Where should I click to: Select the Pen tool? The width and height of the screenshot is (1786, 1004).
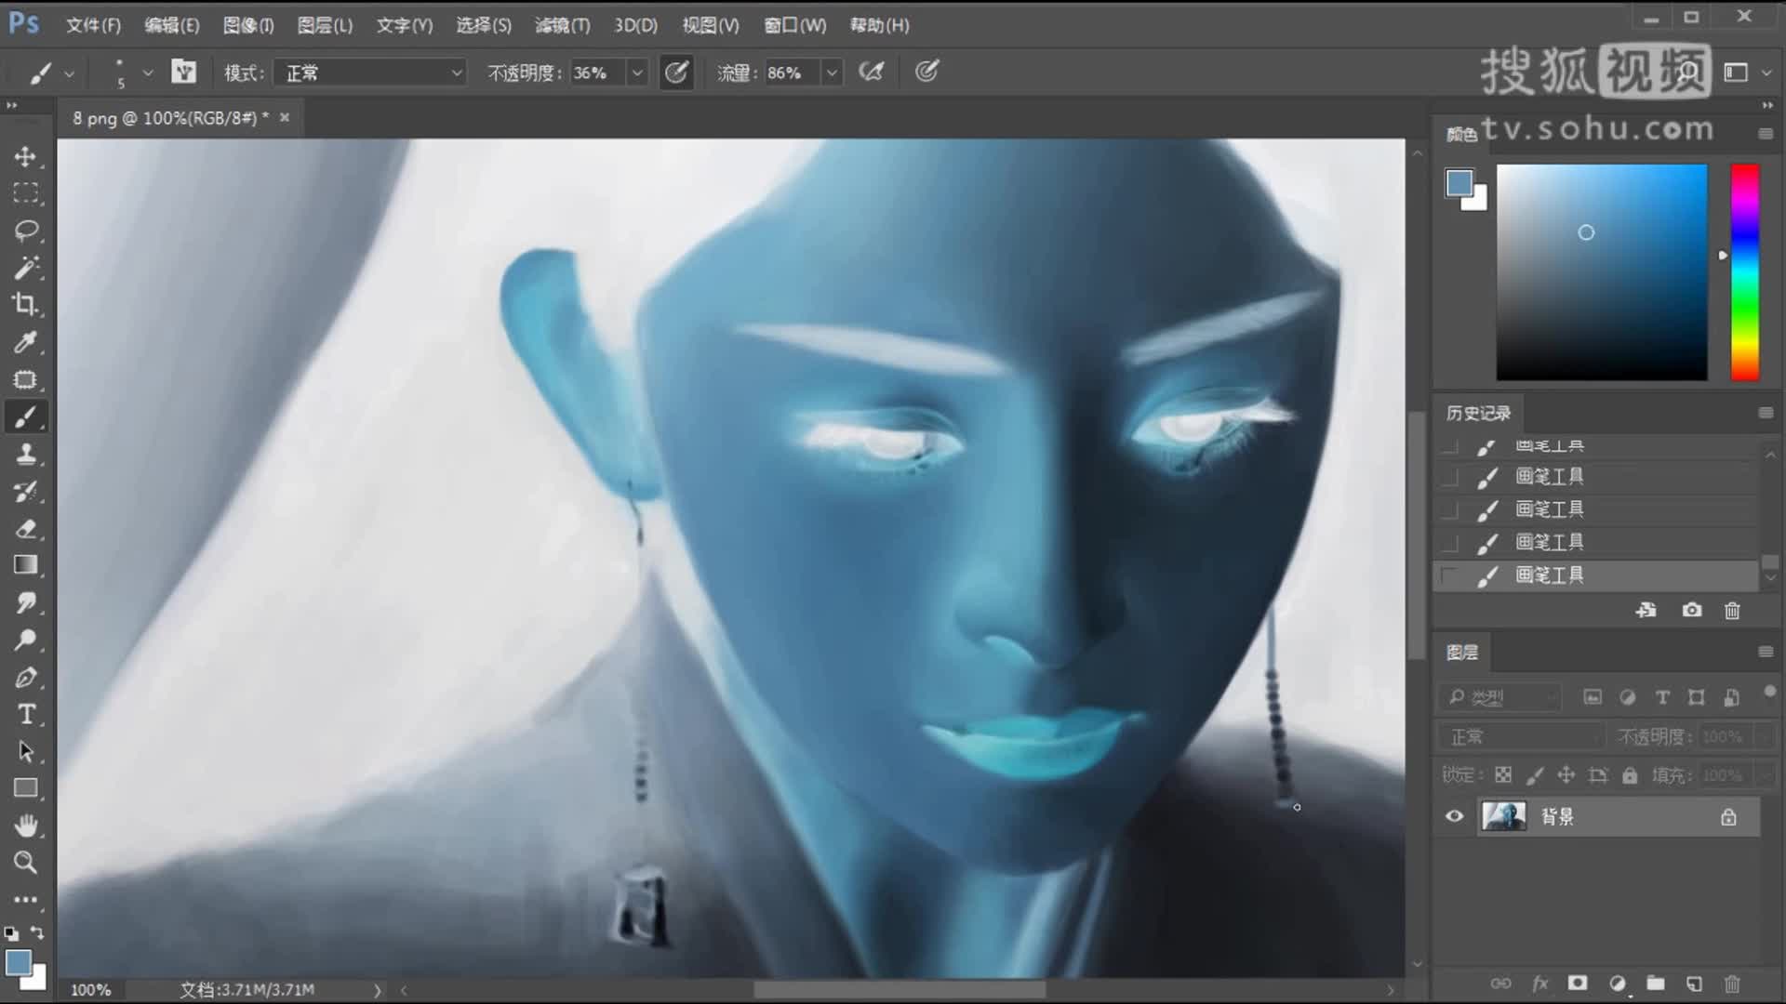[x=26, y=677]
